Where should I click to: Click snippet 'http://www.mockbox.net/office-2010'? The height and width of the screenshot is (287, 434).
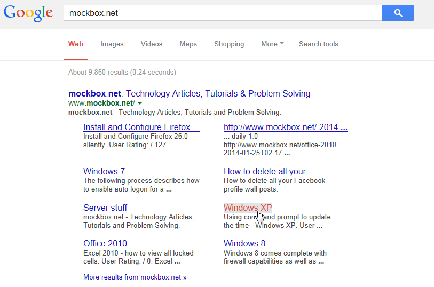coord(280,145)
